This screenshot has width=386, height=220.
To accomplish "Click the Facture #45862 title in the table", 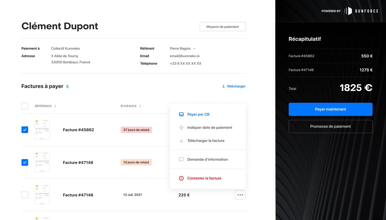I will (x=79, y=130).
